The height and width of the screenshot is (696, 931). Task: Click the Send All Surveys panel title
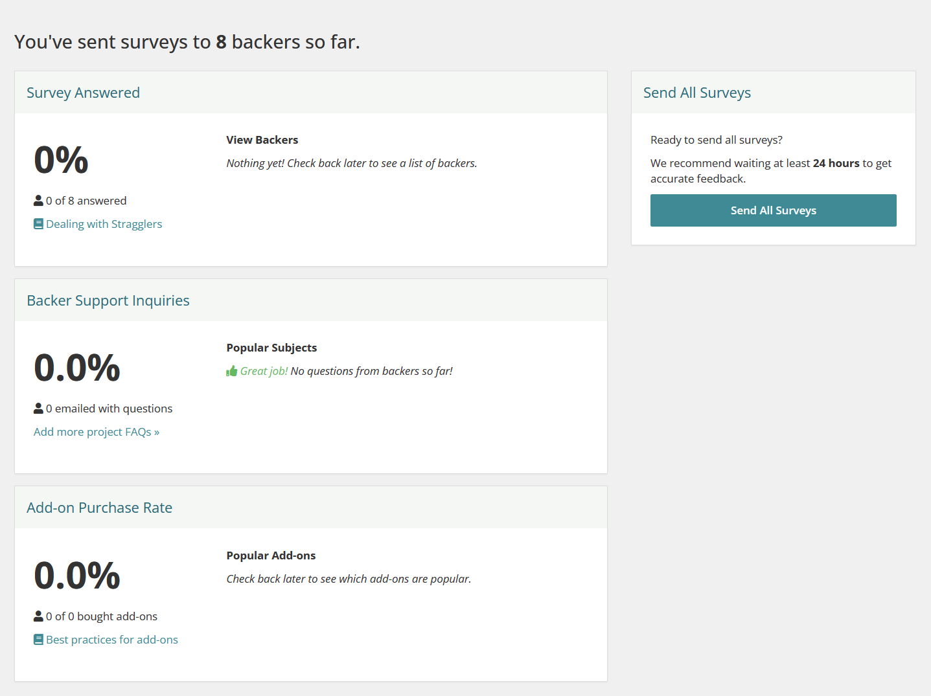point(696,93)
